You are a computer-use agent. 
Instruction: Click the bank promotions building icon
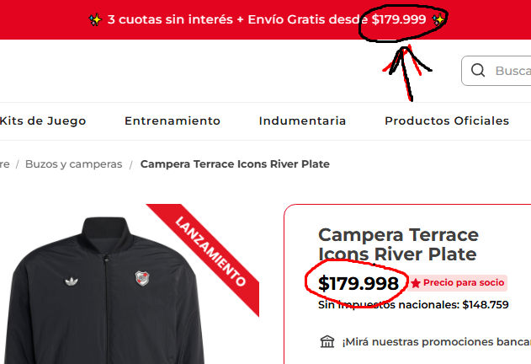pyautogui.click(x=327, y=341)
